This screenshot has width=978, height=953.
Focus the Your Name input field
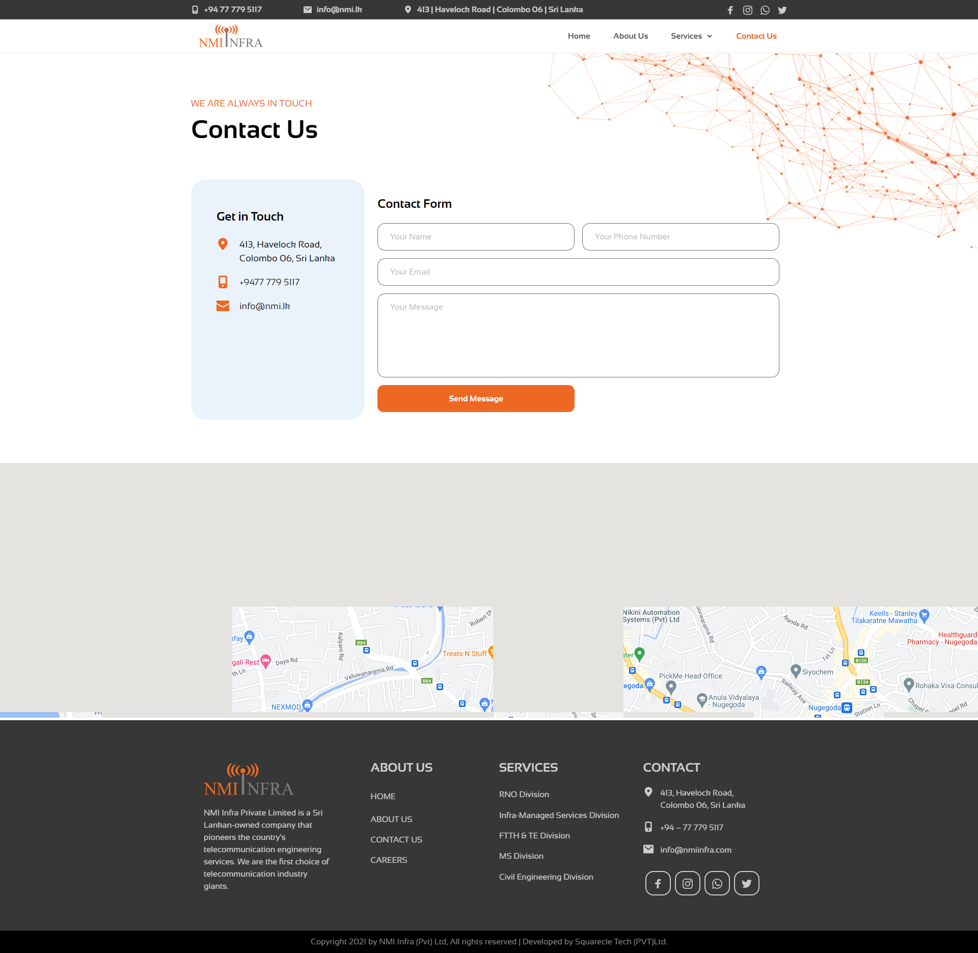[x=476, y=237]
